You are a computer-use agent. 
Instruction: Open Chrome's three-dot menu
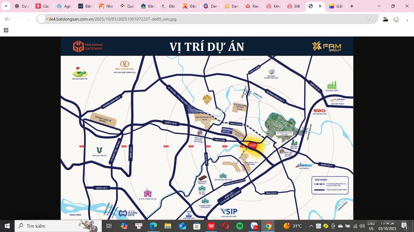pos(407,19)
